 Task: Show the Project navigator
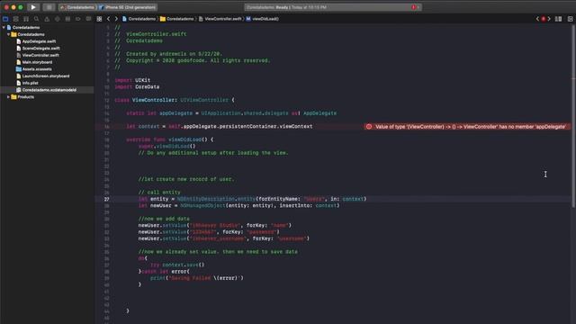click(x=5, y=19)
